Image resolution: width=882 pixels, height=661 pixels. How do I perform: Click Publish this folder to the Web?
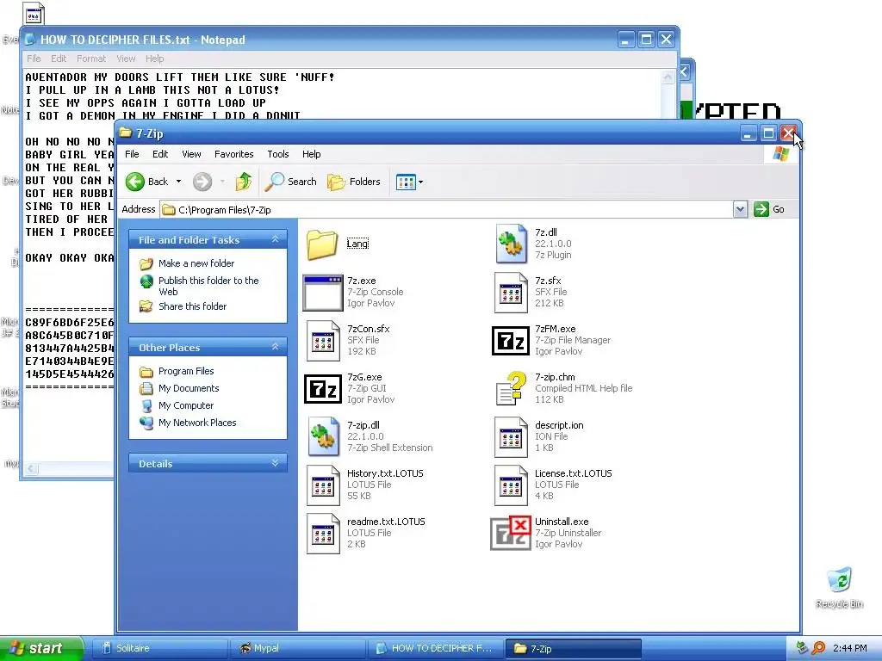(x=208, y=286)
